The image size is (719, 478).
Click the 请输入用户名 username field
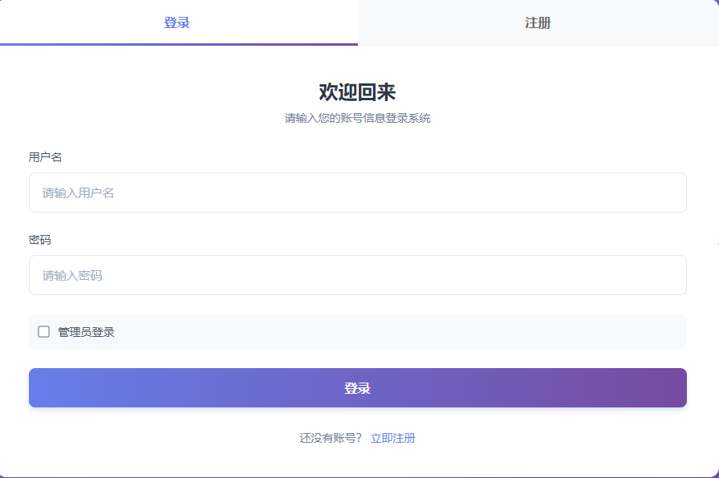(x=358, y=192)
